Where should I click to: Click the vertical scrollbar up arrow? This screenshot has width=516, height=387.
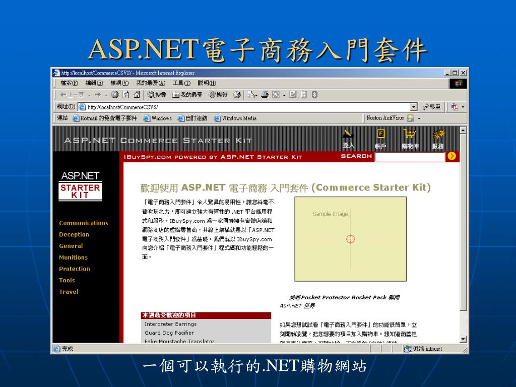coord(463,131)
